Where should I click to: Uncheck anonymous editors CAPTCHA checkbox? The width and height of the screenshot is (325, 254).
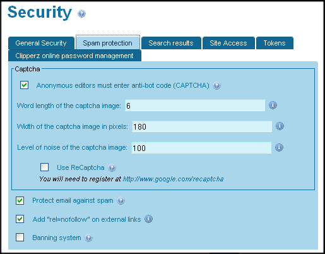(x=25, y=85)
